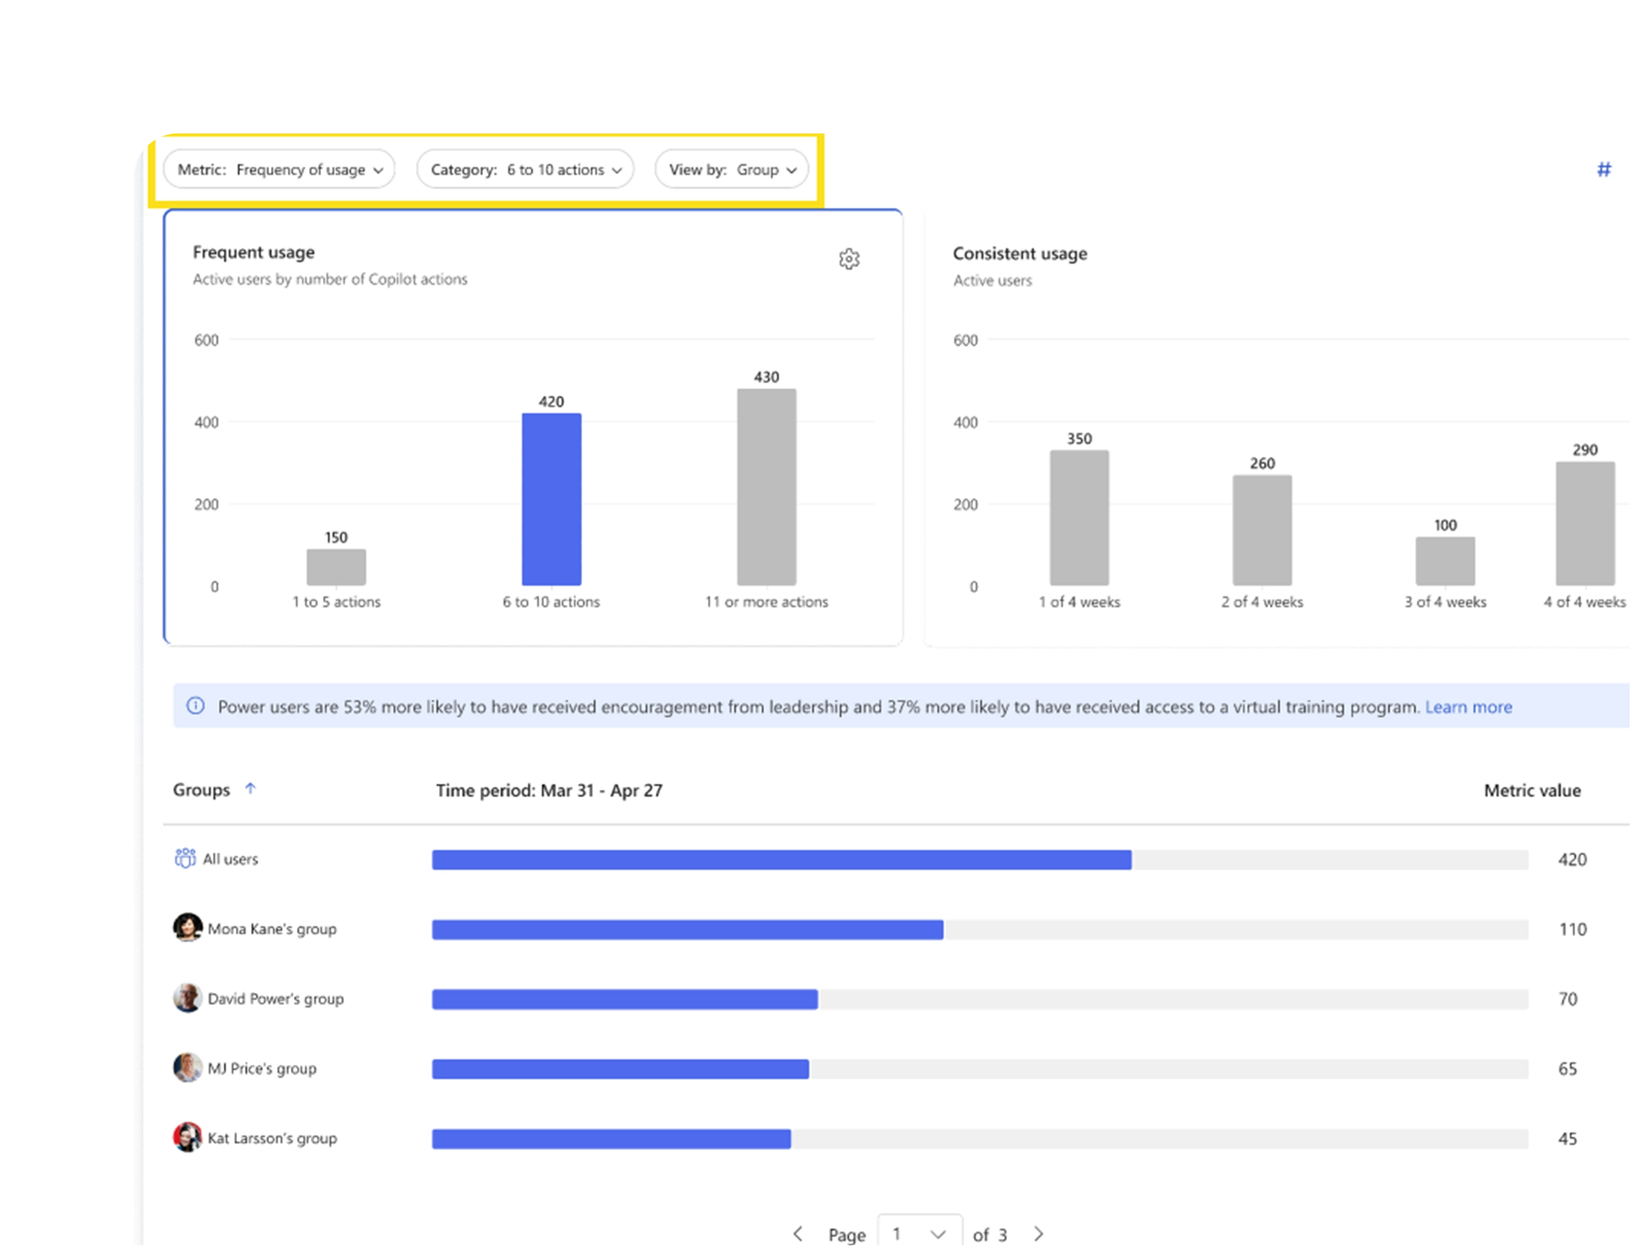Screen dimensions: 1633x1260
Task: Go to the previous page arrow
Action: coord(798,1233)
